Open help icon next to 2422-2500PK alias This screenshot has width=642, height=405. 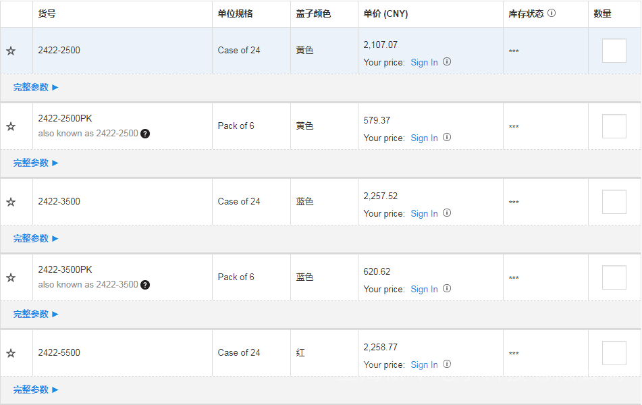(x=145, y=134)
